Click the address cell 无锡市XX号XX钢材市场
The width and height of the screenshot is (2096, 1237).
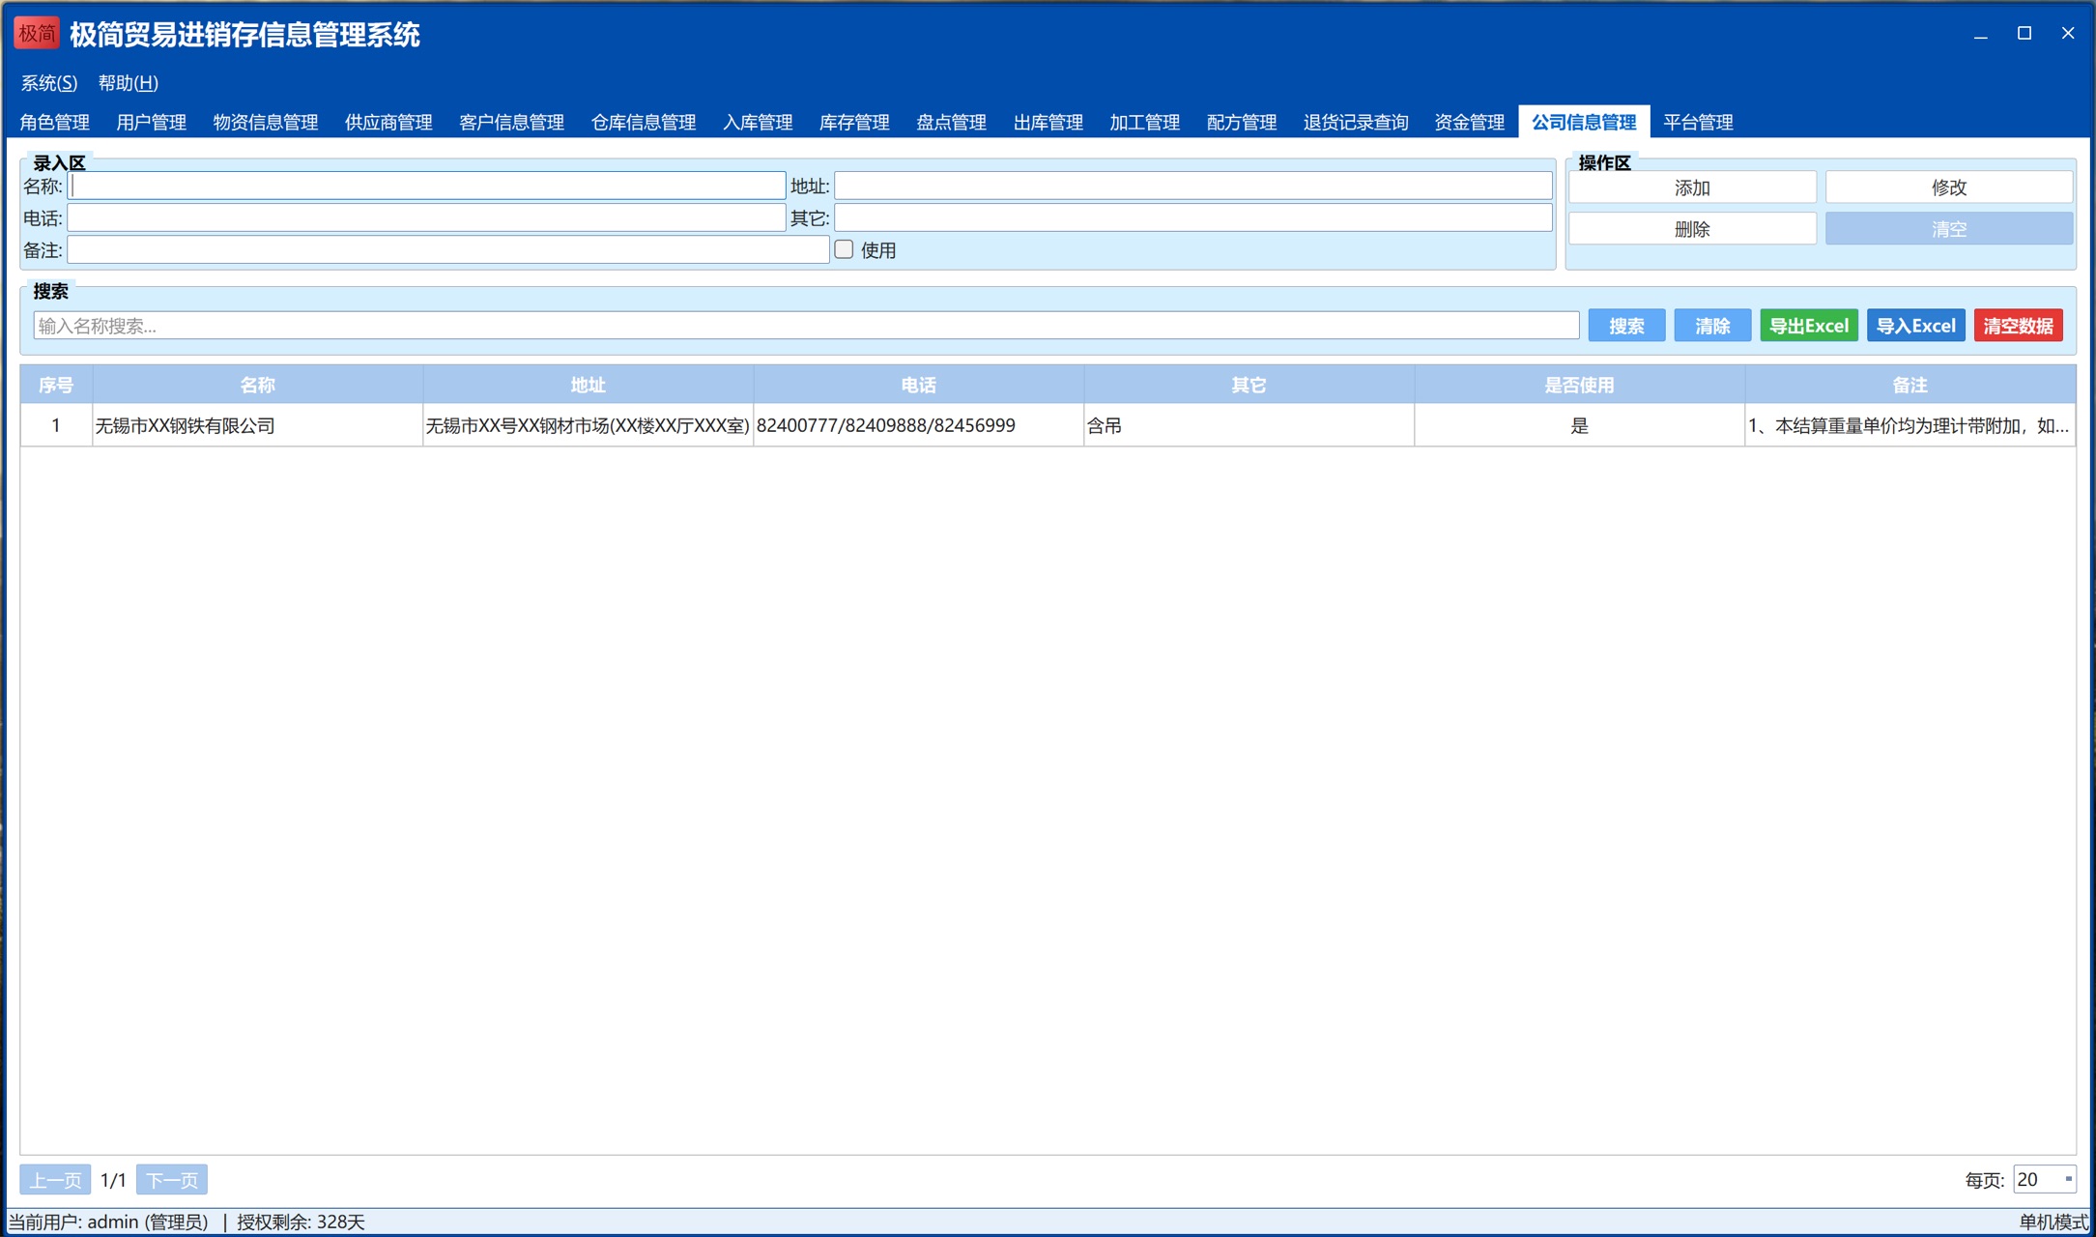tap(588, 425)
